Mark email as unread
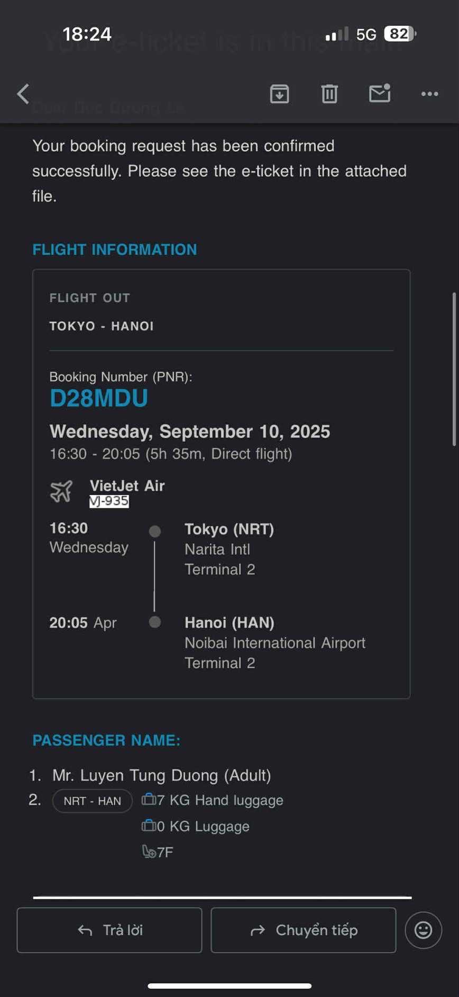 (x=379, y=94)
